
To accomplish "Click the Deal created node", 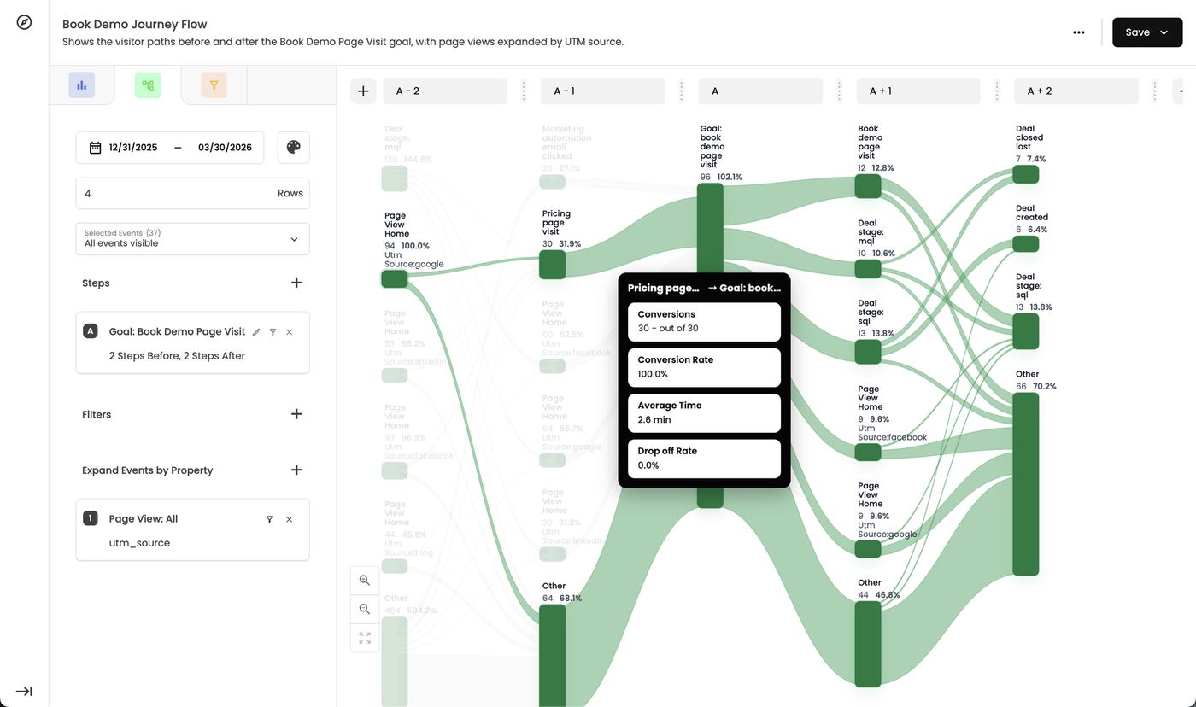I will 1026,244.
